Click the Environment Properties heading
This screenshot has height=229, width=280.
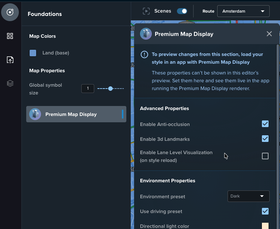(x=167, y=180)
